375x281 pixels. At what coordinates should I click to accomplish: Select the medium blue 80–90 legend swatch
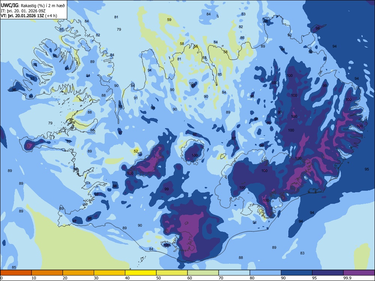point(265,273)
